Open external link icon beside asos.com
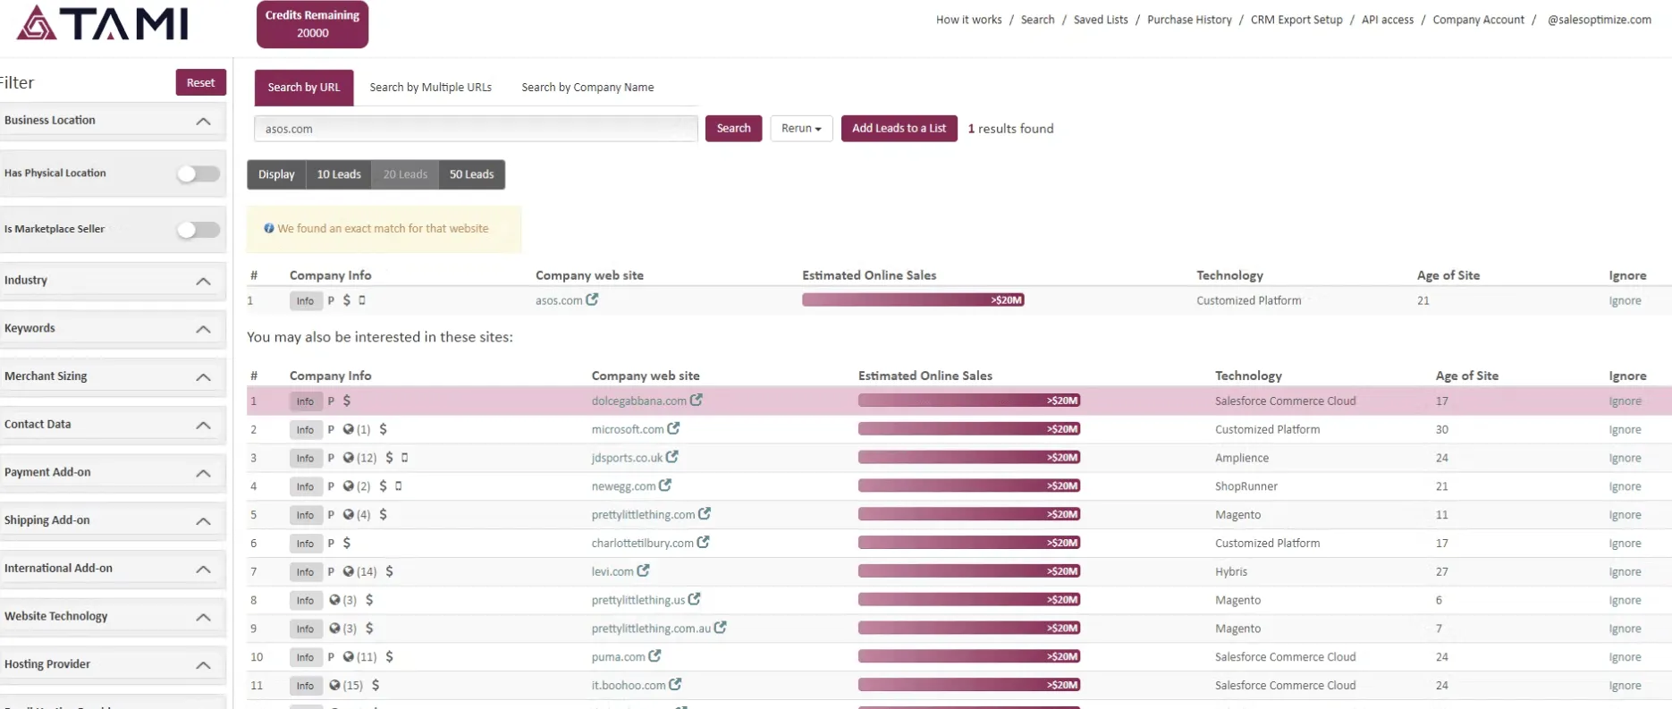 [x=592, y=300]
